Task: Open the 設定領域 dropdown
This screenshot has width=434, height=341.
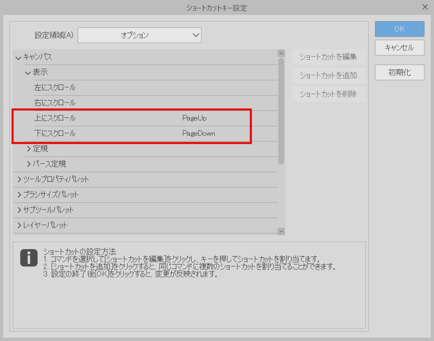Action: pyautogui.click(x=139, y=35)
